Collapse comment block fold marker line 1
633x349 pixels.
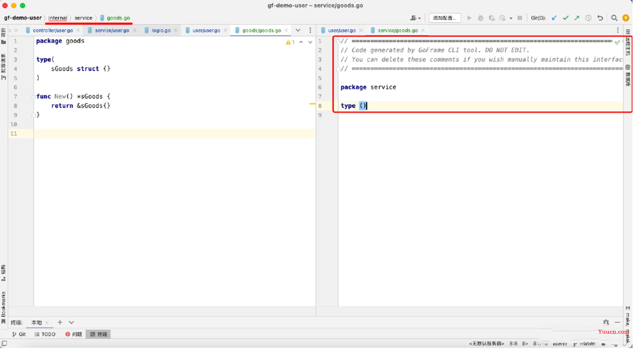pos(338,41)
